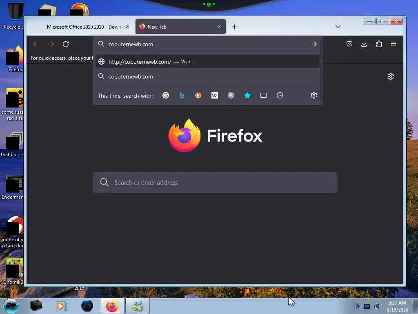The height and width of the screenshot is (314, 418).
Task: Click the taskbar clock showing 3:37 AM
Action: pos(397,306)
